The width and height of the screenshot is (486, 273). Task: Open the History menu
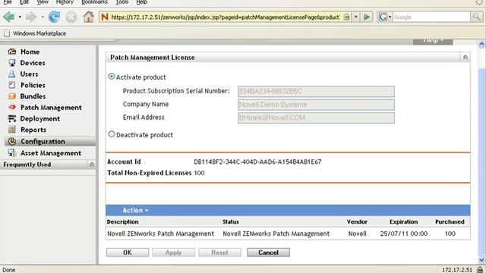[65, 2]
